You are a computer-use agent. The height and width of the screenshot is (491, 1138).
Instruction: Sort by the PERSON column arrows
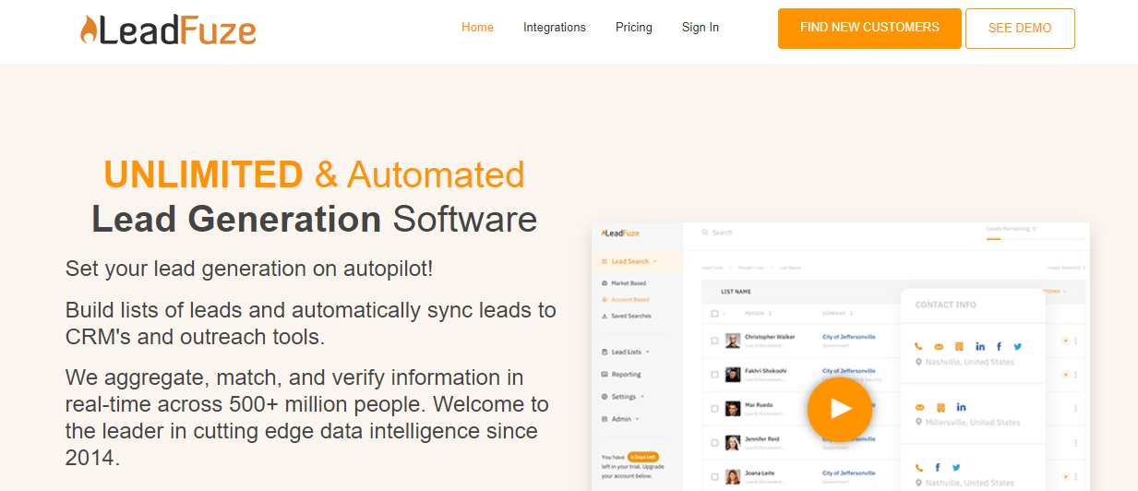(x=770, y=314)
